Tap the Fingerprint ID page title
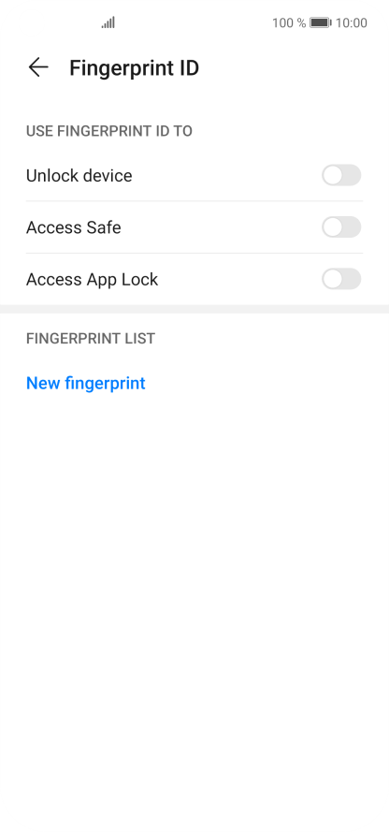 coord(134,68)
